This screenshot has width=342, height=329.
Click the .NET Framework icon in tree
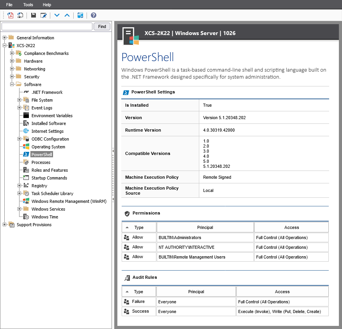pos(26,92)
